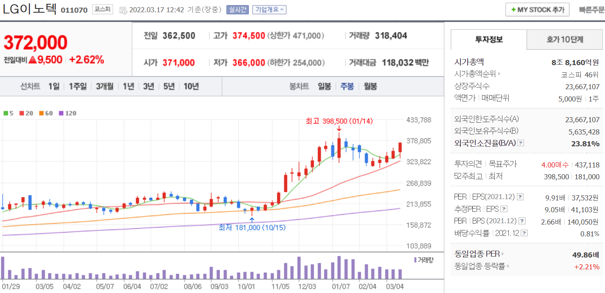Click the calendar icon beside the date
The image size is (605, 293).
[123, 10]
